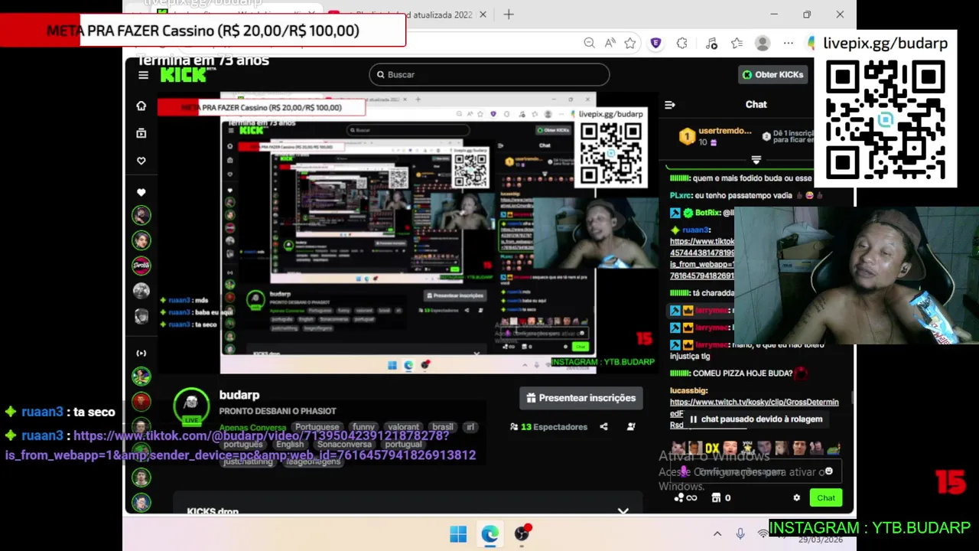Open Favorites list icon in toolbar
The height and width of the screenshot is (551, 979).
[x=737, y=44]
